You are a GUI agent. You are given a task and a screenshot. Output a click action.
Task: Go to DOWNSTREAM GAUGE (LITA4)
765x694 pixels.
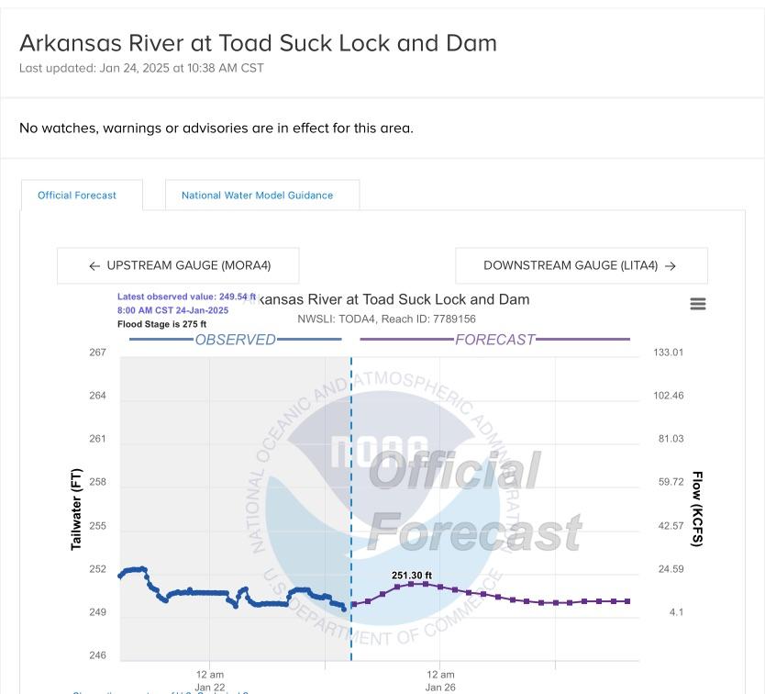pos(571,266)
